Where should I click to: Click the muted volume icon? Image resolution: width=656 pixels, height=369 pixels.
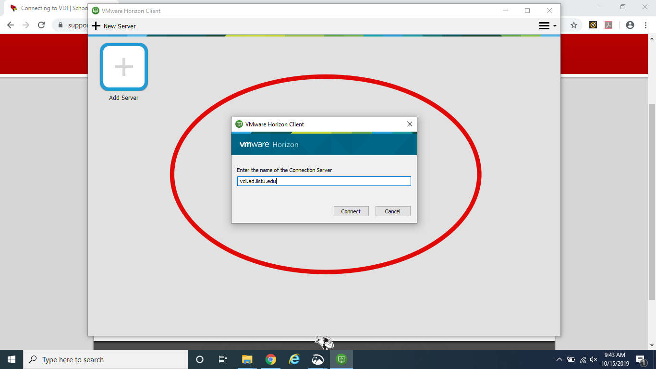tap(594, 359)
